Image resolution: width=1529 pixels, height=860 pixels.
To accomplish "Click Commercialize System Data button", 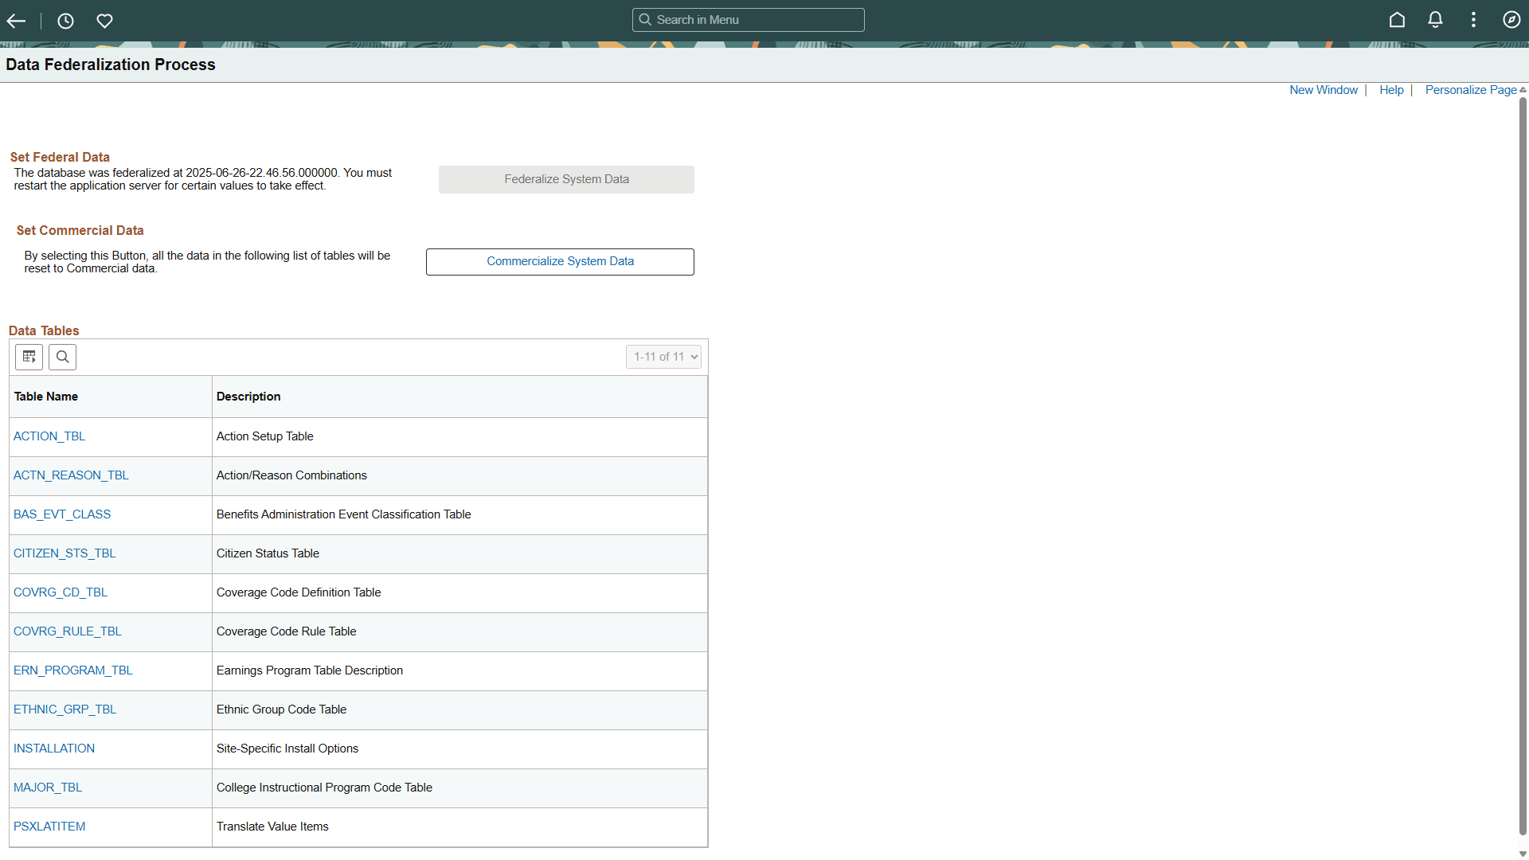I will (560, 261).
